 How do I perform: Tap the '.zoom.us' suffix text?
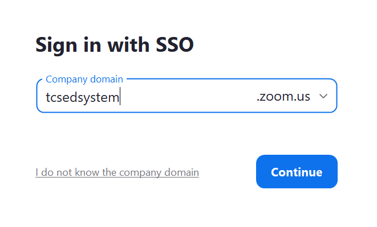pyautogui.click(x=283, y=96)
